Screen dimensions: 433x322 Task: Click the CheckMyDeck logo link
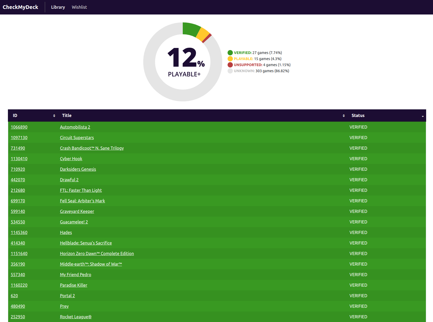20,7
